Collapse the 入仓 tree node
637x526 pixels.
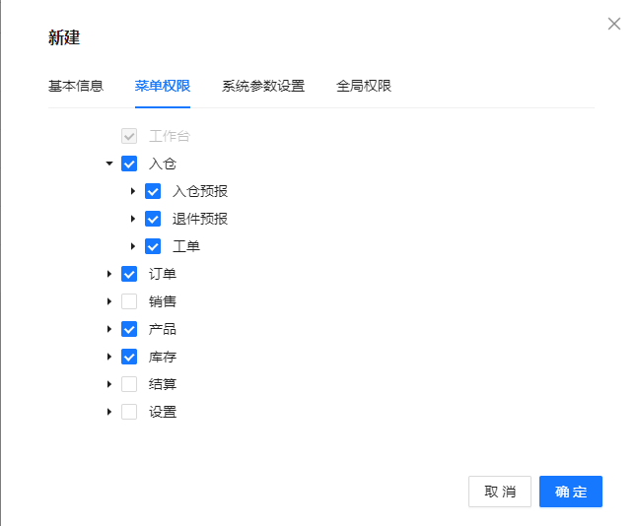[109, 164]
